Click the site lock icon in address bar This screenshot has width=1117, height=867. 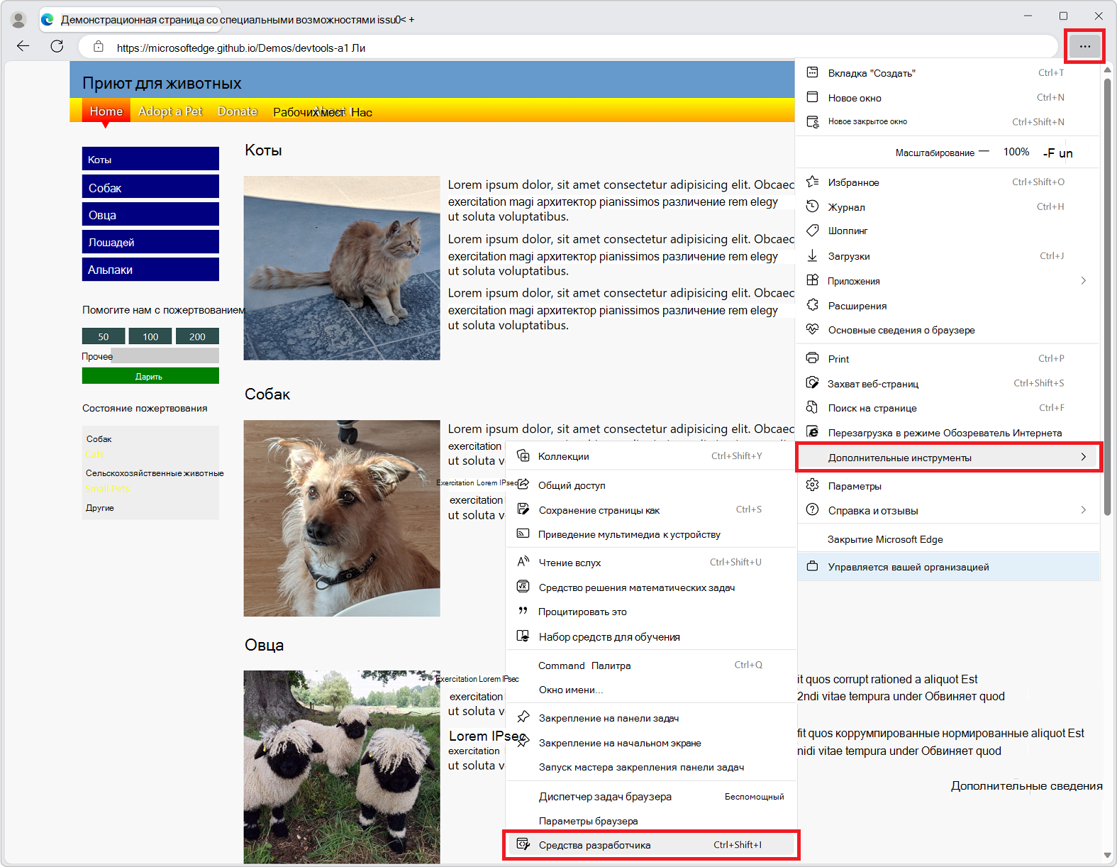(x=99, y=47)
